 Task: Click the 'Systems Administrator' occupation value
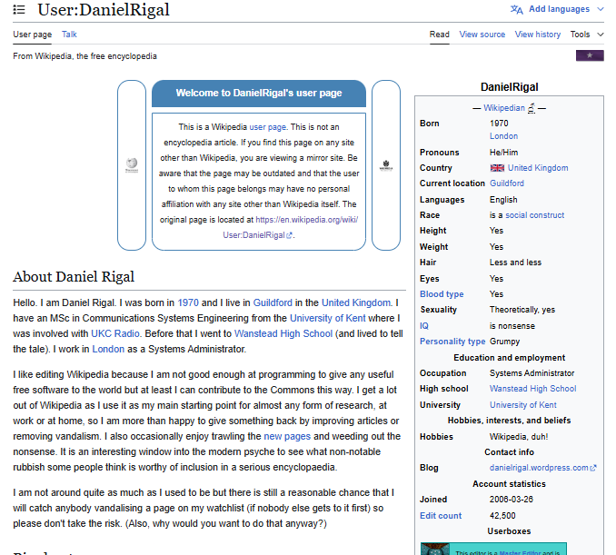coord(532,373)
